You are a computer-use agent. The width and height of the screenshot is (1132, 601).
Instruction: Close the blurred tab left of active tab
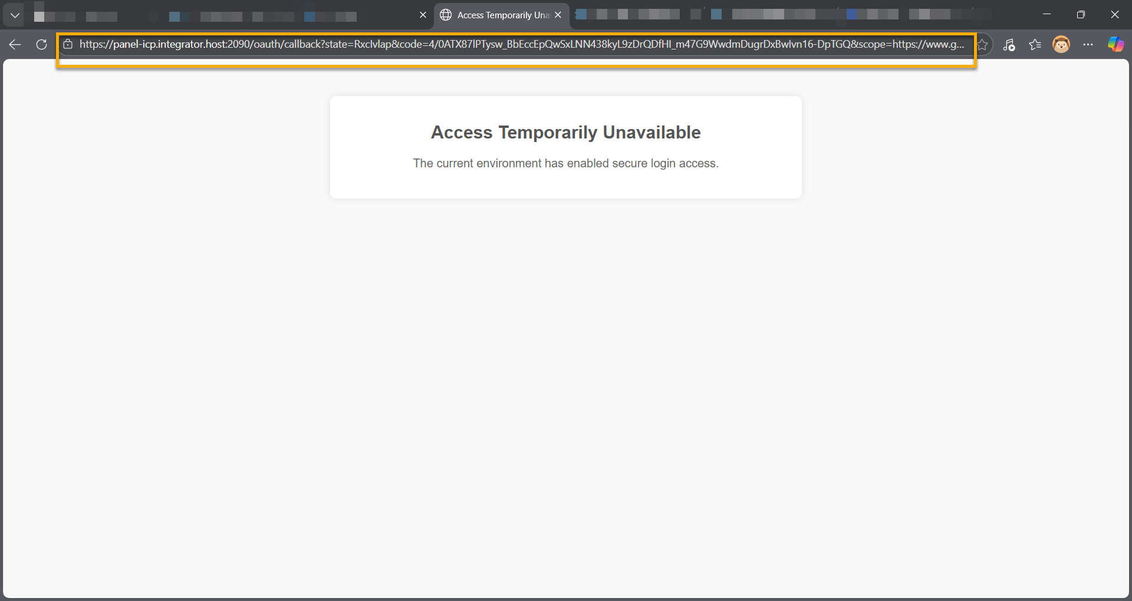pyautogui.click(x=423, y=15)
